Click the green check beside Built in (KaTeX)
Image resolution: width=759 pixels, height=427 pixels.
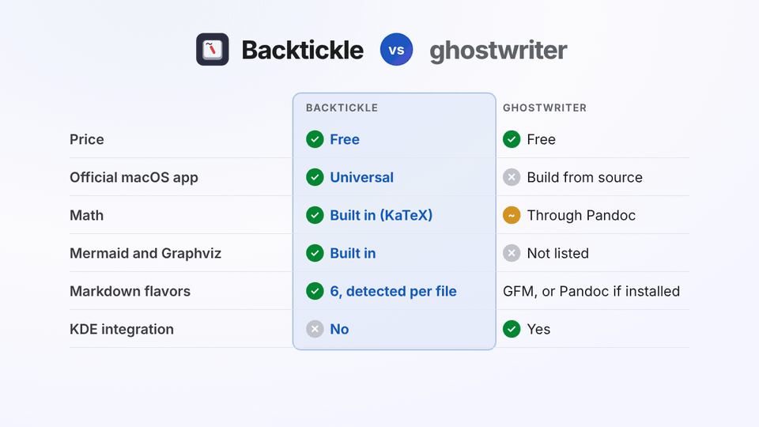tap(315, 215)
